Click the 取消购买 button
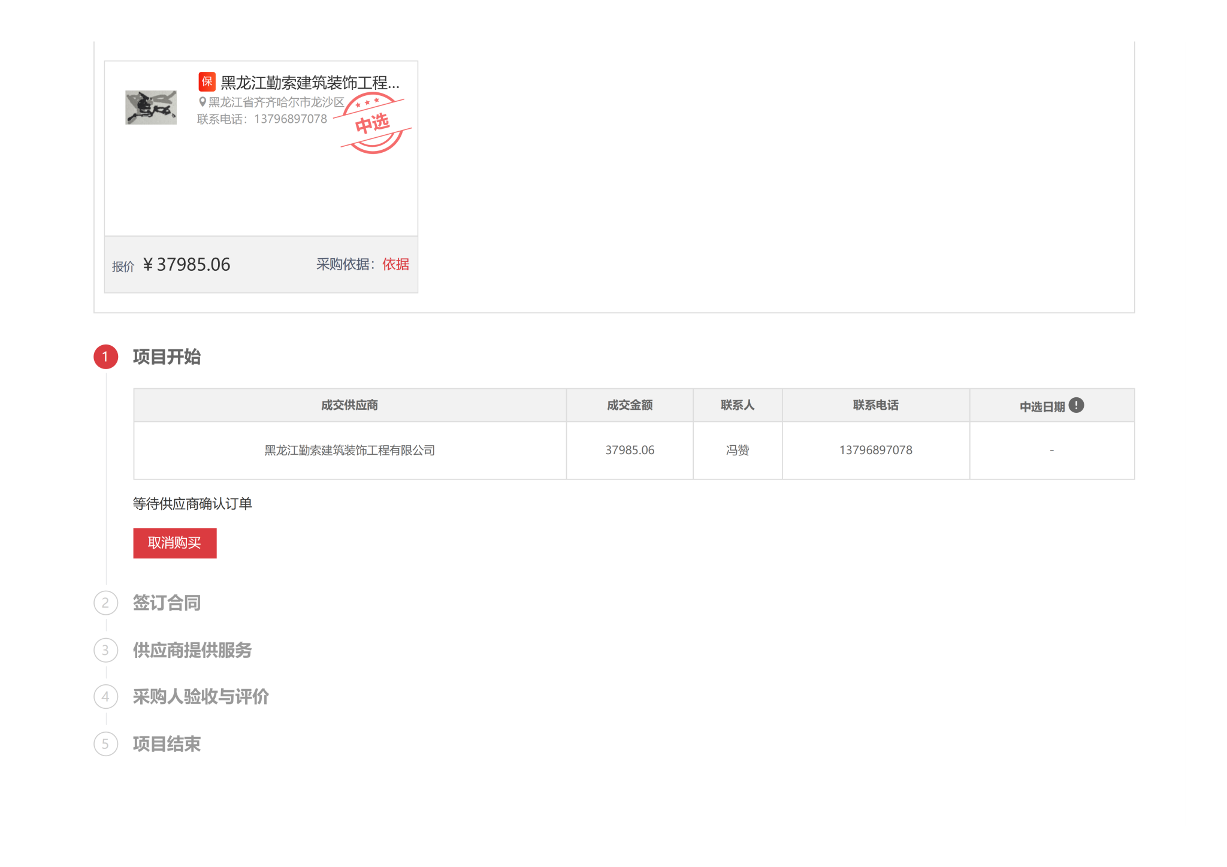The width and height of the screenshot is (1227, 867). click(174, 543)
